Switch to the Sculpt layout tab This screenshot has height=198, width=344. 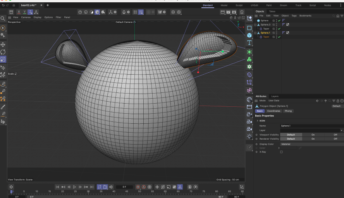[x=239, y=5]
